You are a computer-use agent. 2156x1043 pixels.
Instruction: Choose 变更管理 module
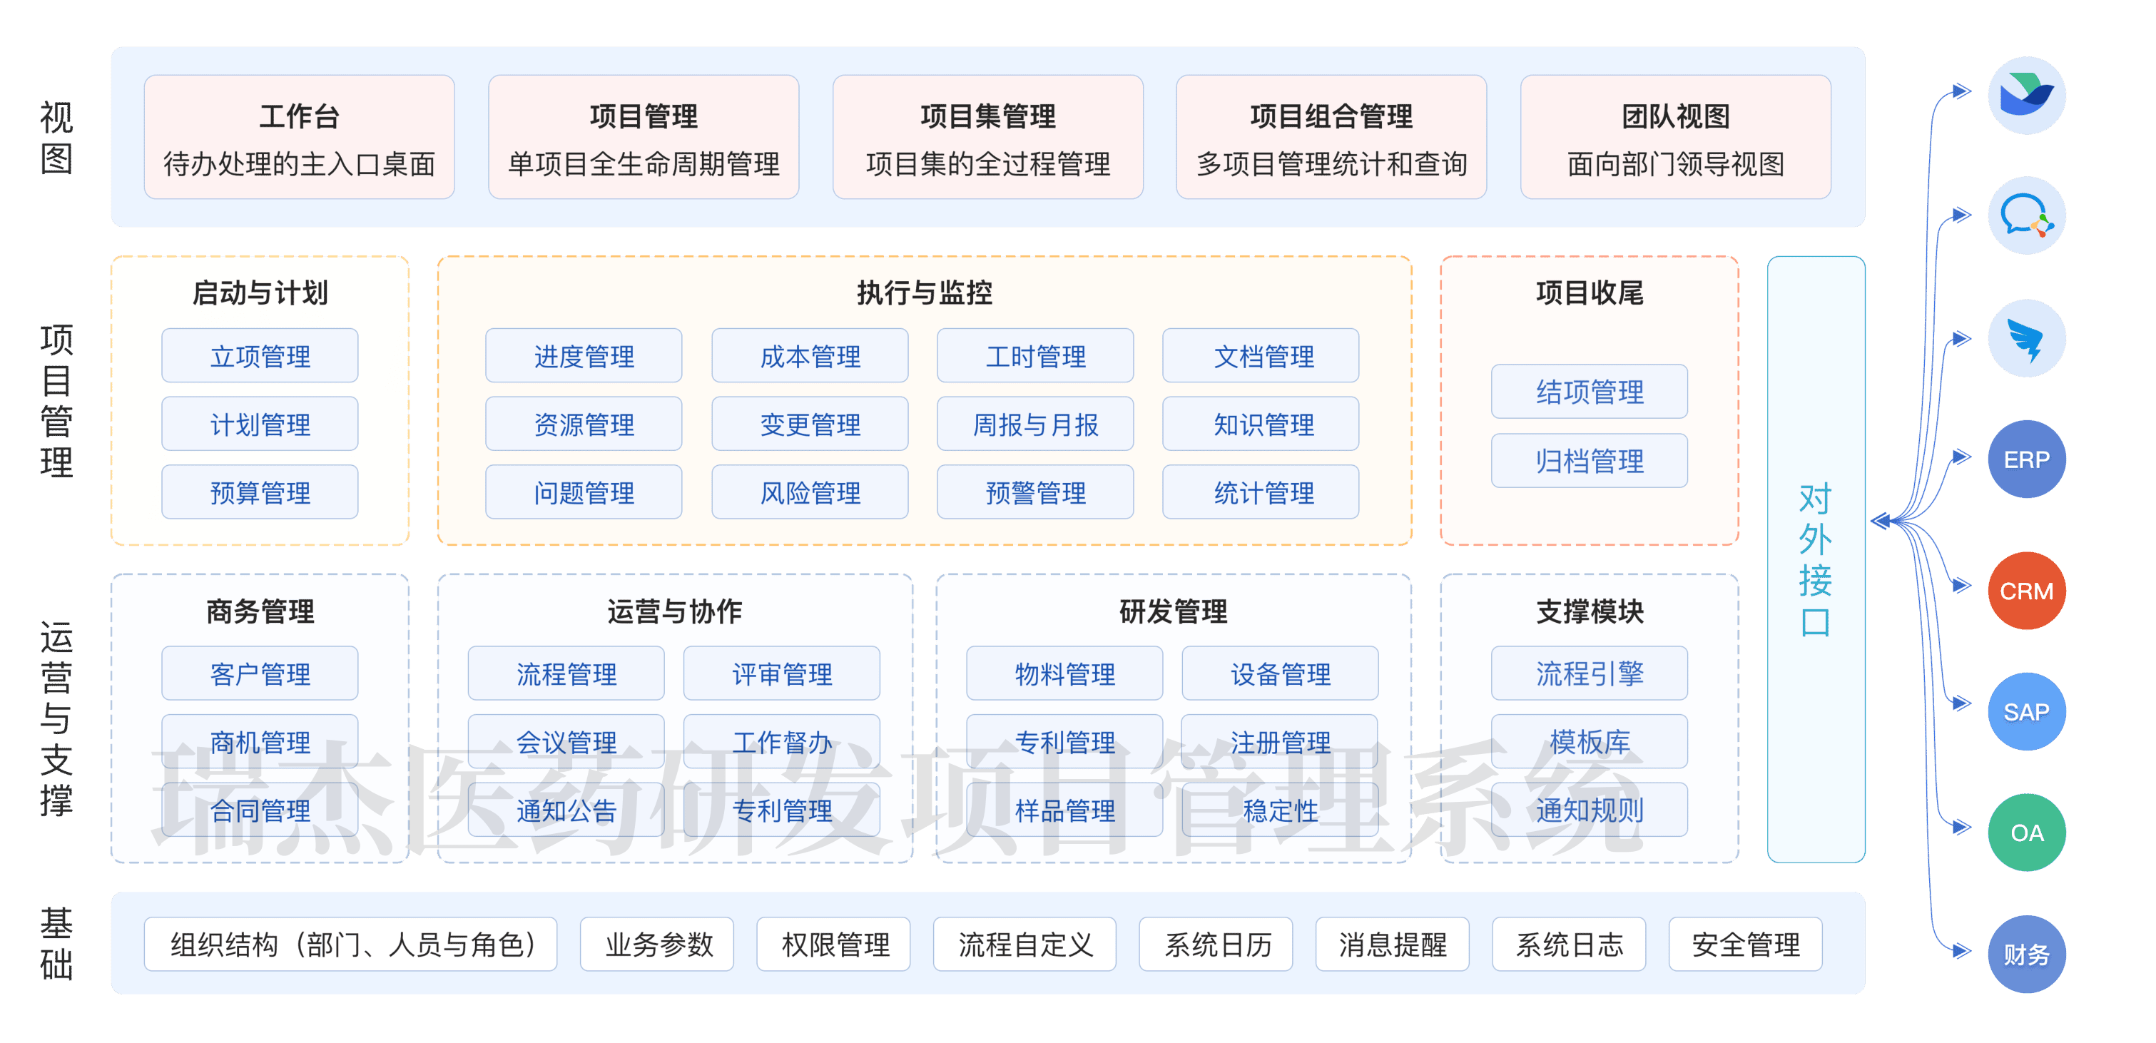pyautogui.click(x=810, y=424)
